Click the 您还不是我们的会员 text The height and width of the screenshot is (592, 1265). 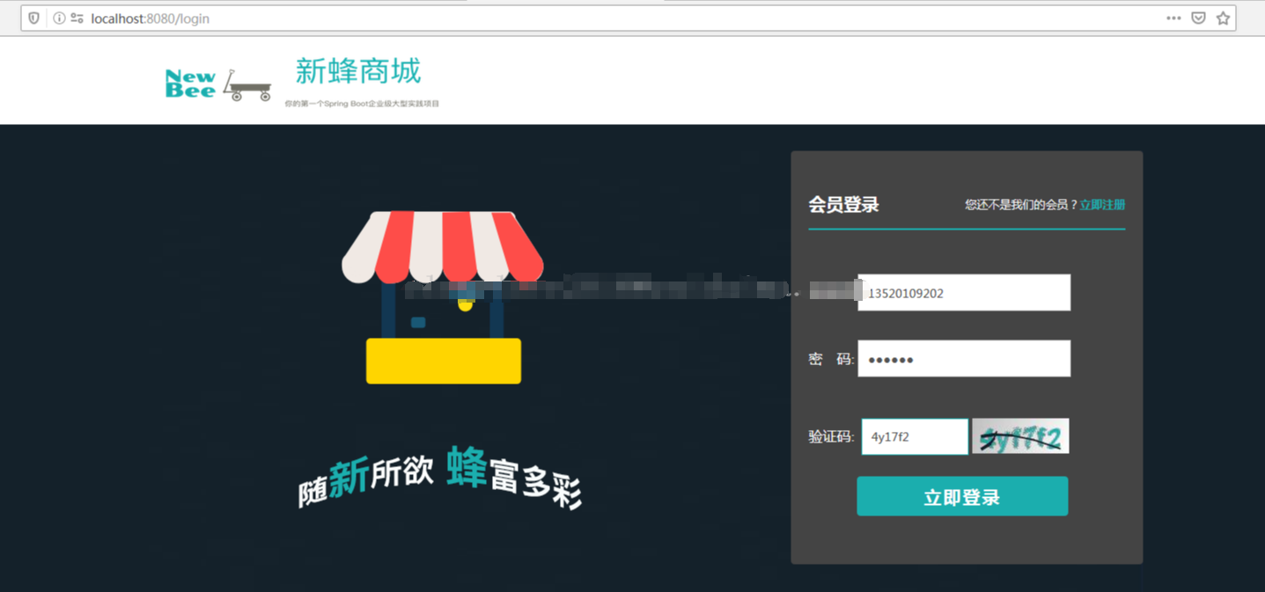1021,204
